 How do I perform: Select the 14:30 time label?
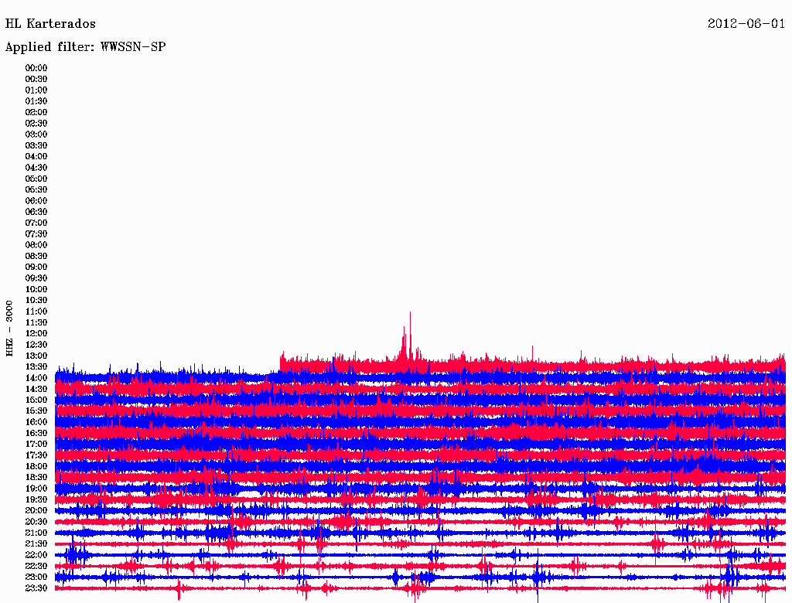click(36, 390)
